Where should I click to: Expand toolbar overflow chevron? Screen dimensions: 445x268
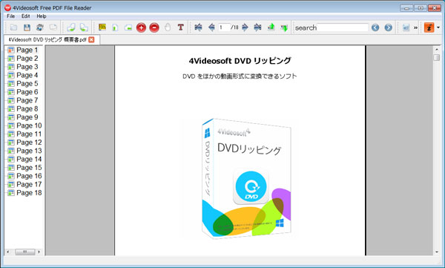point(415,28)
